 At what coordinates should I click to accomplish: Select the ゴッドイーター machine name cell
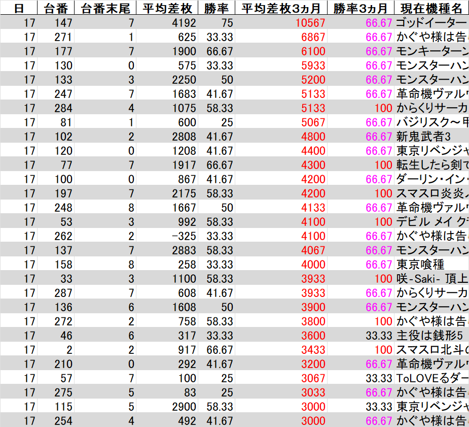pos(431,23)
